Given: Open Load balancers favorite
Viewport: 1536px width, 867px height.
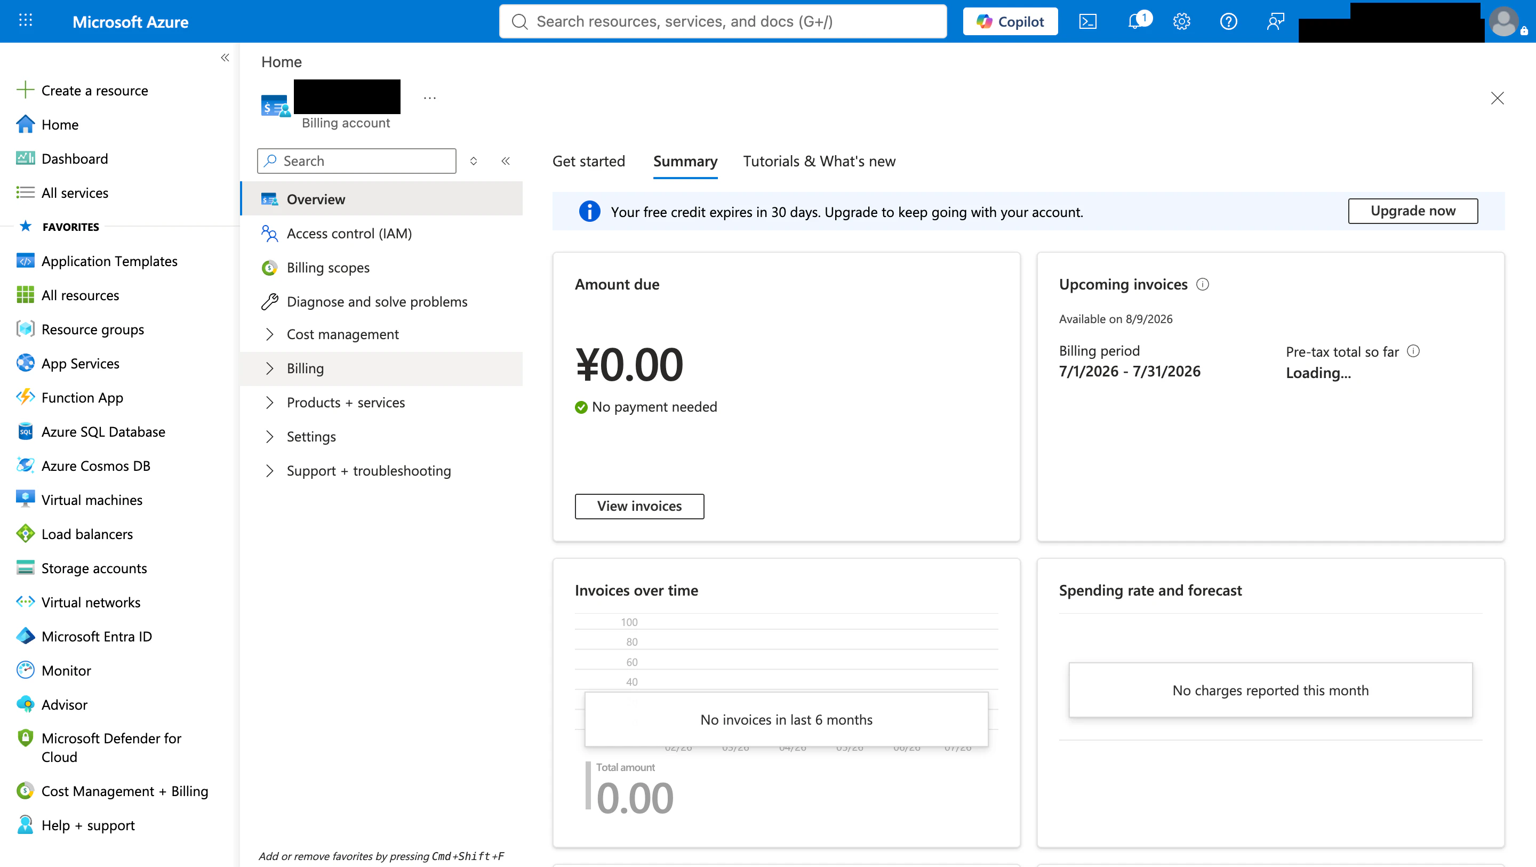Looking at the screenshot, I should (x=87, y=534).
